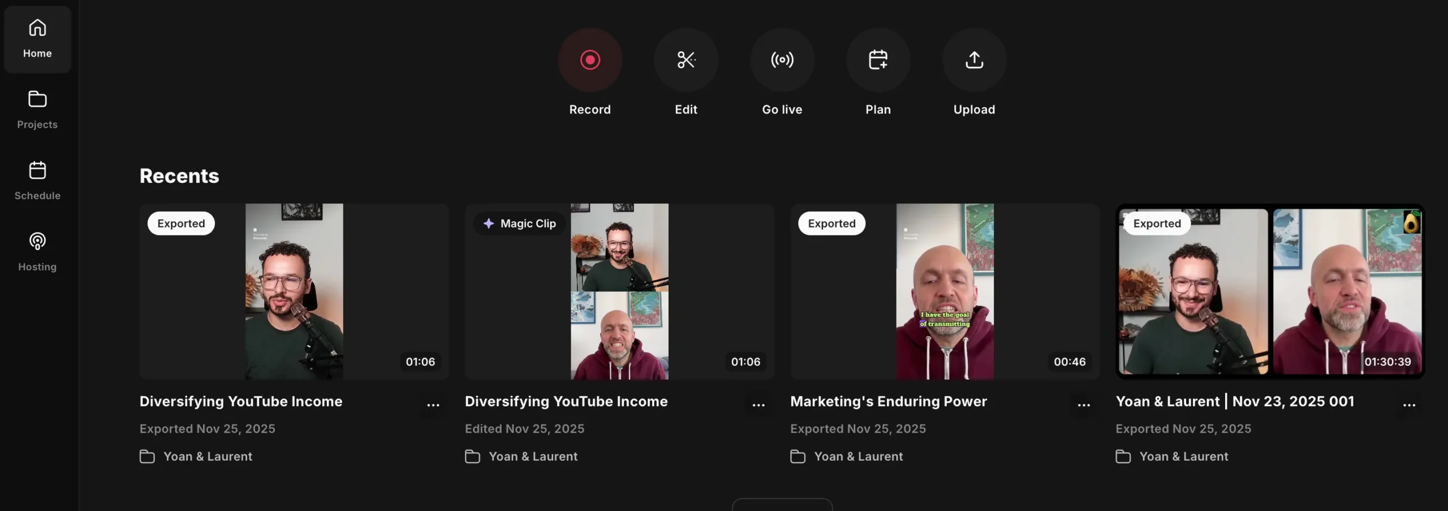The width and height of the screenshot is (1448, 511).
Task: Open Yoan & Laurent folder under first recent item
Action: coord(208,456)
